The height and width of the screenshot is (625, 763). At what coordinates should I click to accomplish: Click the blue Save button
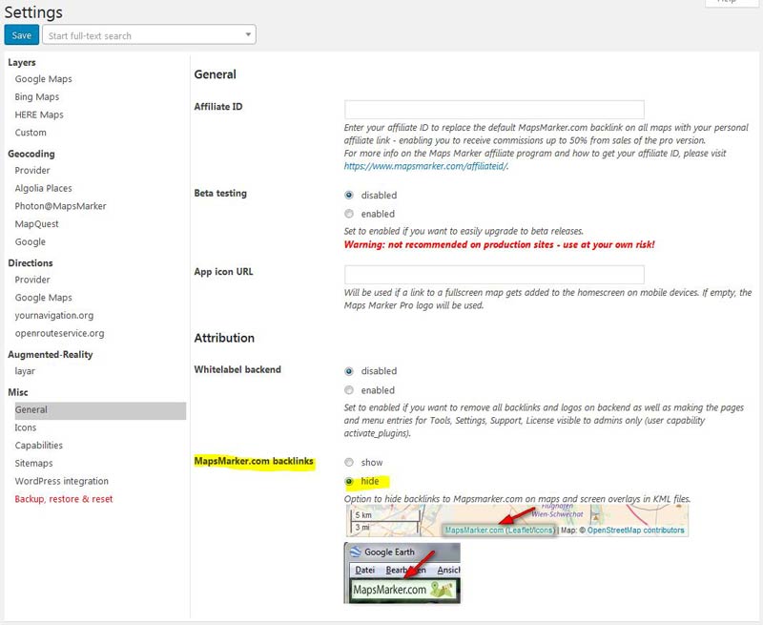coord(21,35)
